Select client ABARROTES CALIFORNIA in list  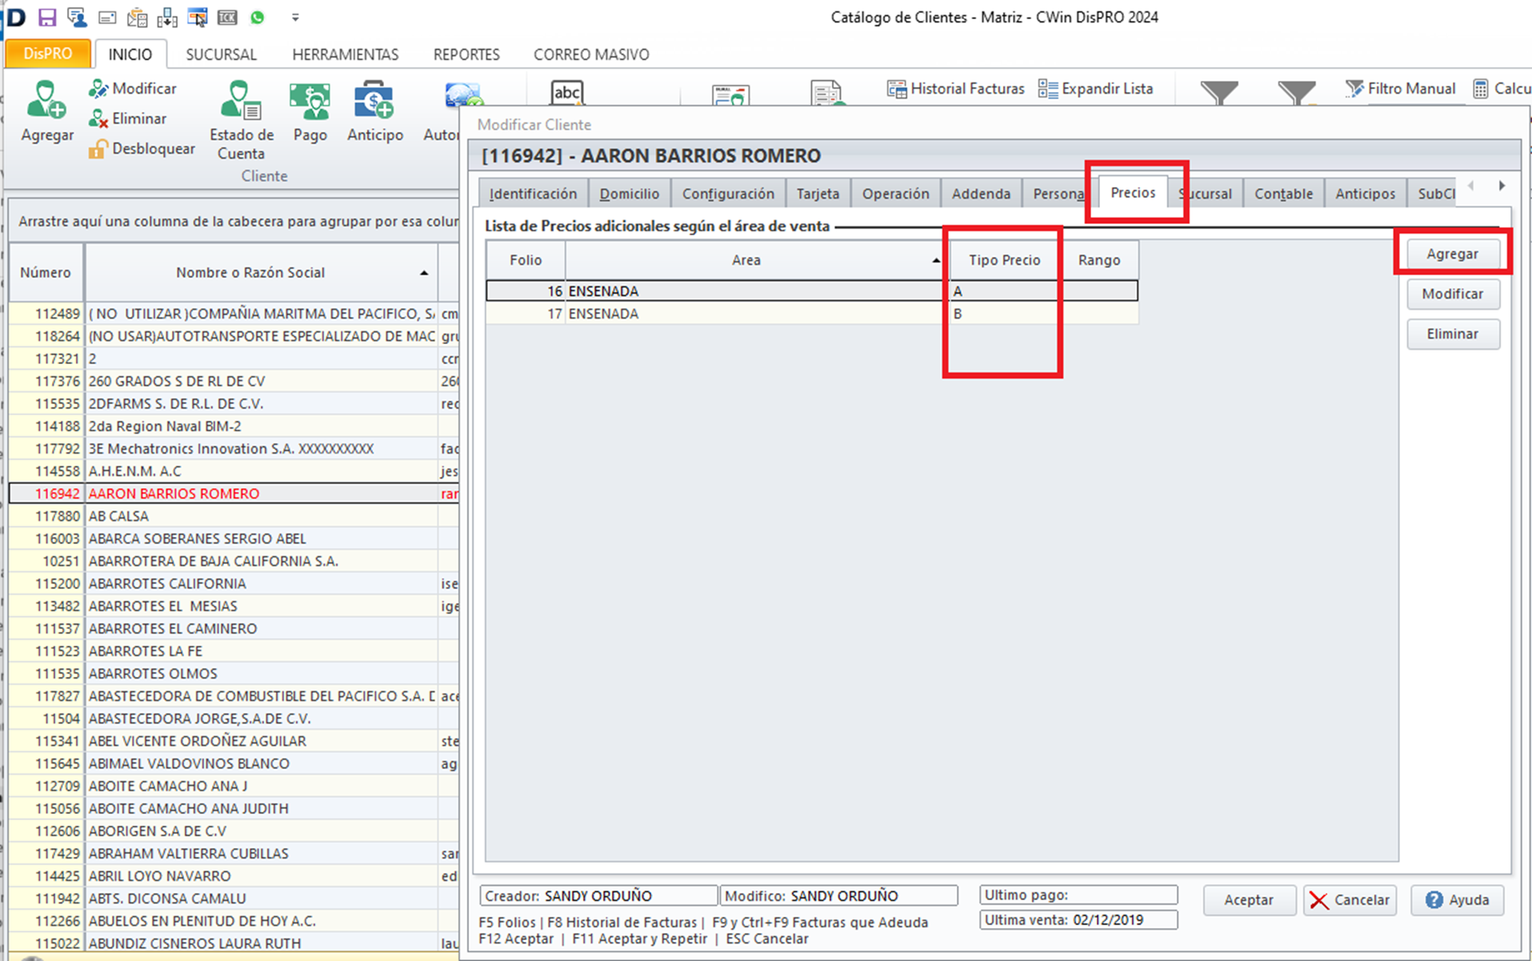coord(167,583)
